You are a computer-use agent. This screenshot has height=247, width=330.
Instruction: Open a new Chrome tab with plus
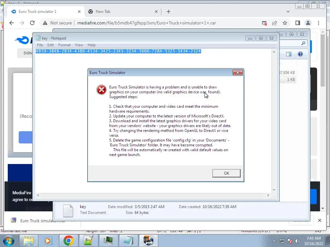(168, 12)
